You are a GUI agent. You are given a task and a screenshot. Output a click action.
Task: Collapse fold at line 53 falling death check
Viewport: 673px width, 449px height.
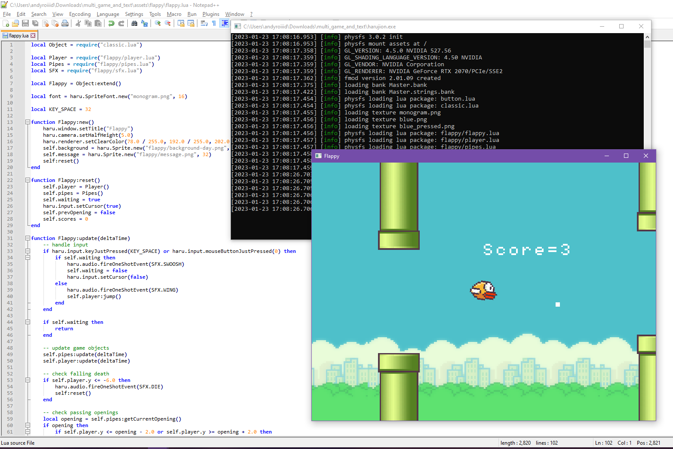28,380
